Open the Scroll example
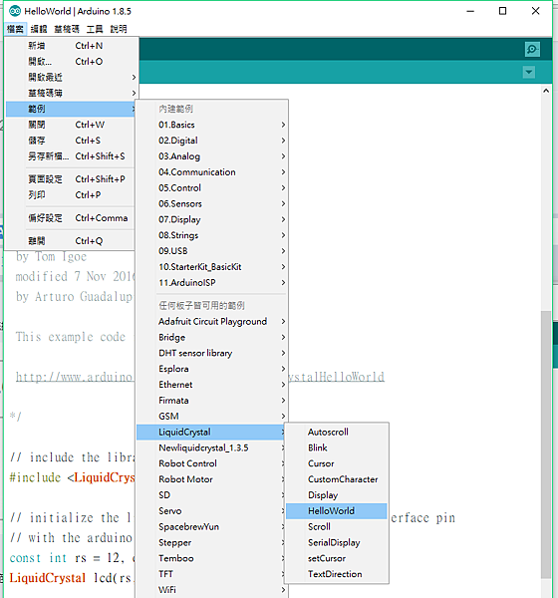Screen dimensions: 558x598 [337, 526]
